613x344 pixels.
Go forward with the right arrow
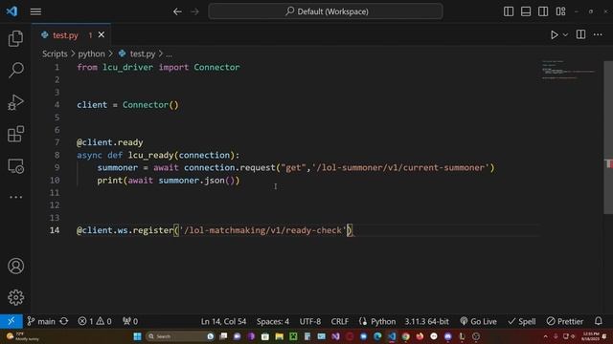[x=194, y=11]
